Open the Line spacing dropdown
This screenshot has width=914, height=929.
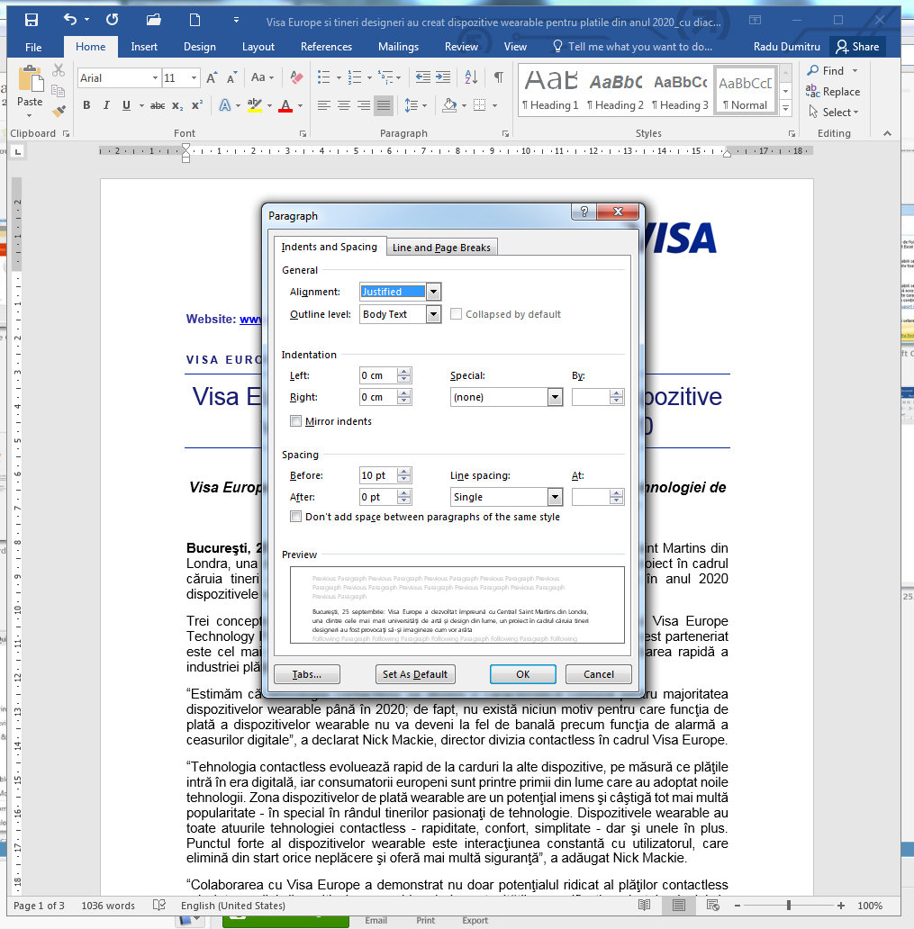(555, 497)
